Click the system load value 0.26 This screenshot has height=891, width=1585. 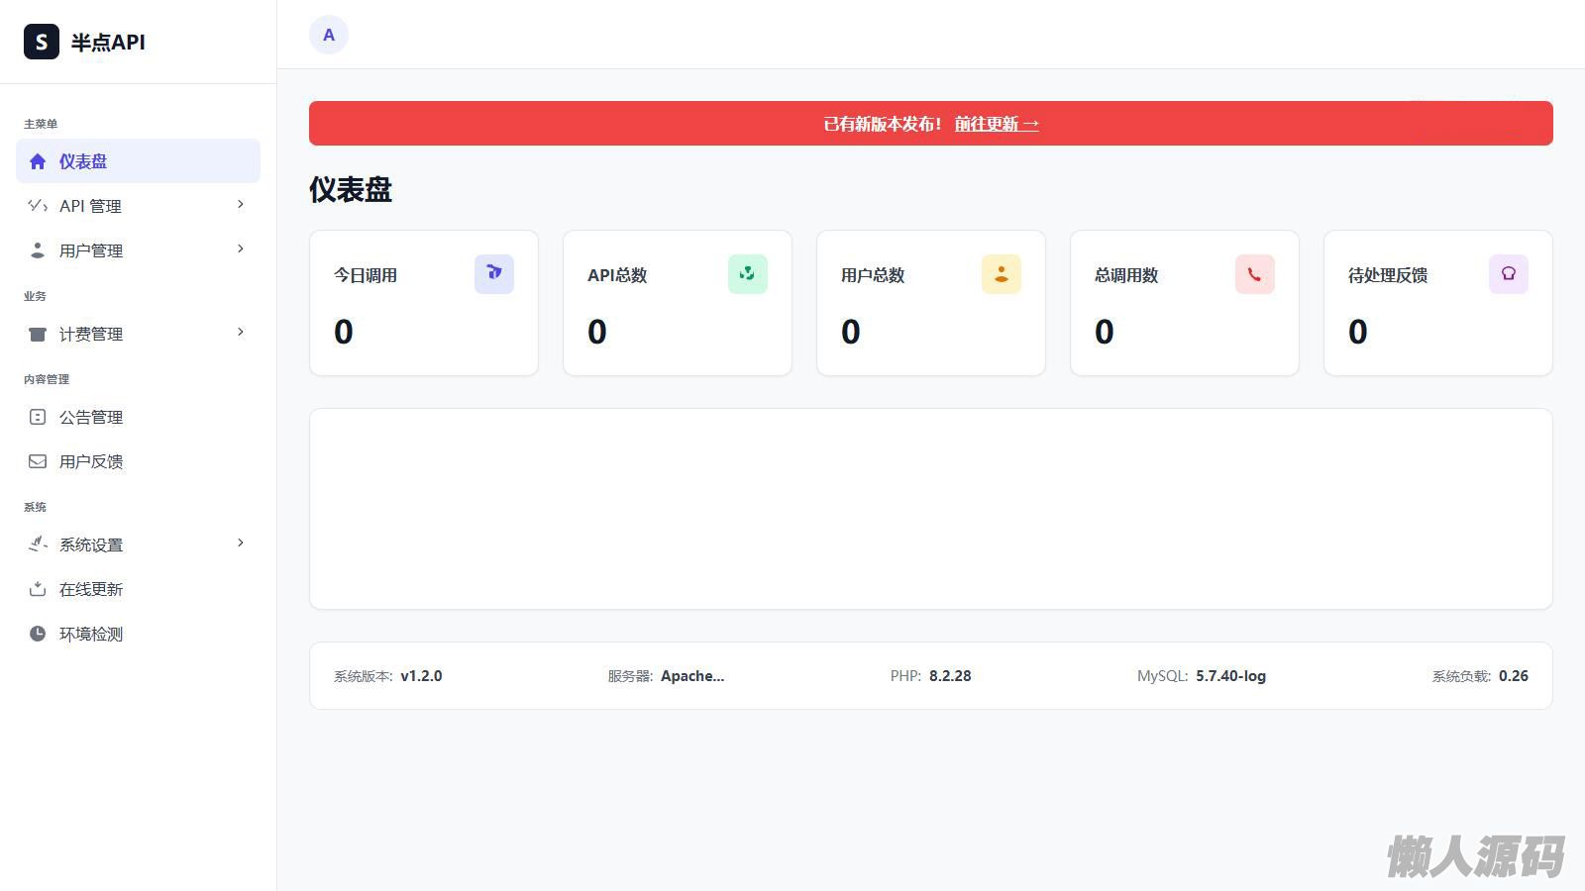1514,676
